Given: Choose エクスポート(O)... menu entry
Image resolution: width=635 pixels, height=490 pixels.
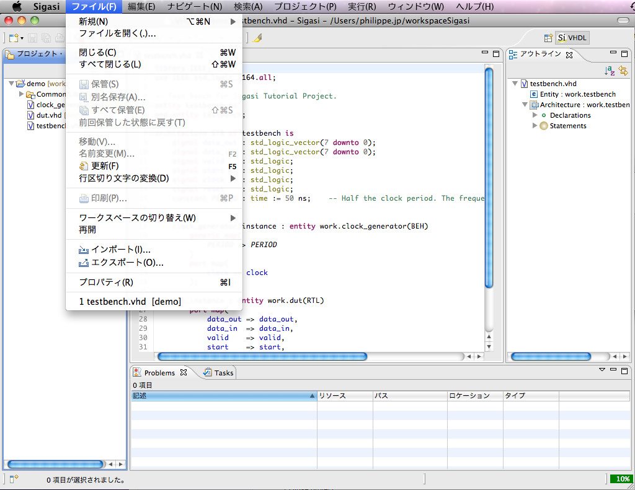Looking at the screenshot, I should [x=154, y=262].
